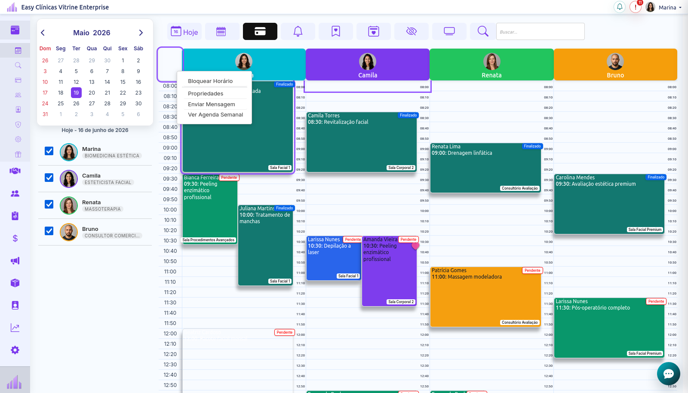The image size is (688, 393).
Task: Open sidebar box inventory icon
Action: [15, 283]
